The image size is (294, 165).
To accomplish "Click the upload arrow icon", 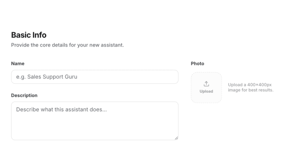I will 206,84.
